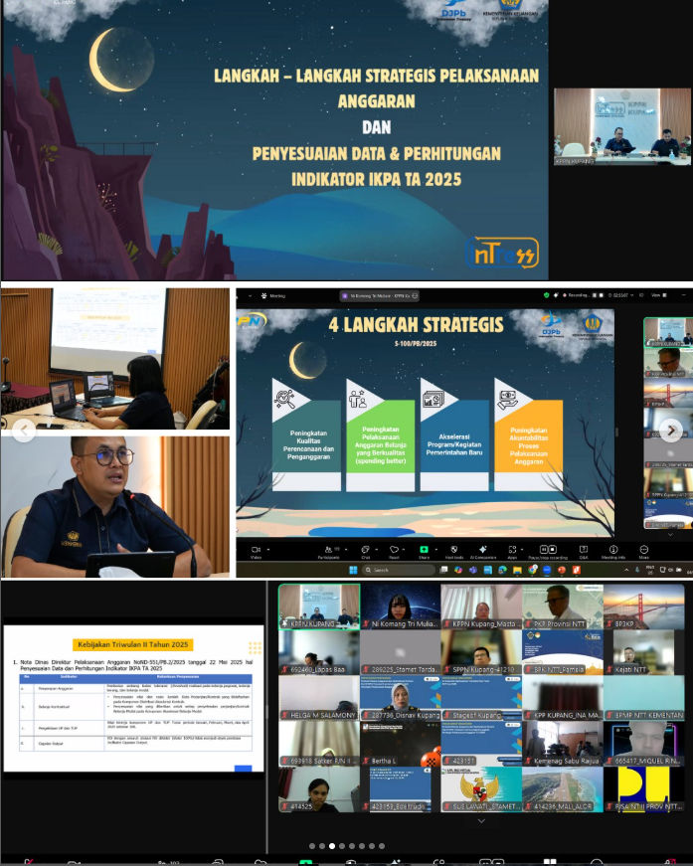Click the Participants icon in Zoom toolbar
693x866 pixels.
pos(326,550)
